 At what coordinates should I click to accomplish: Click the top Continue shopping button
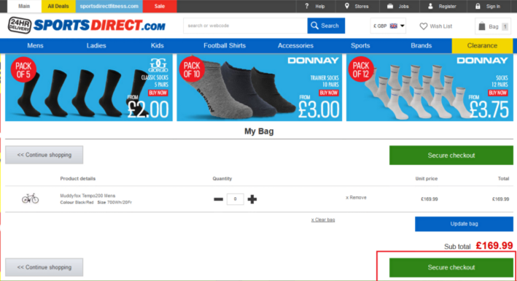(44, 155)
